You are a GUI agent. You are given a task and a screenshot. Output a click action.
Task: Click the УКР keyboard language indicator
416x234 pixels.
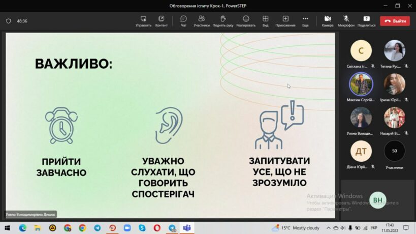click(x=374, y=228)
